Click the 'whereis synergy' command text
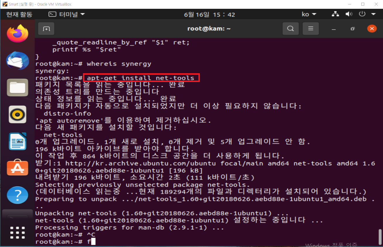The height and width of the screenshot is (247, 383). [x=119, y=64]
